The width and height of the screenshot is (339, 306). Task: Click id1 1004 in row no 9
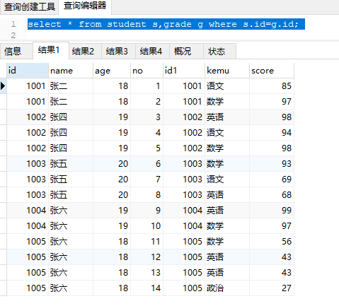coord(184,211)
